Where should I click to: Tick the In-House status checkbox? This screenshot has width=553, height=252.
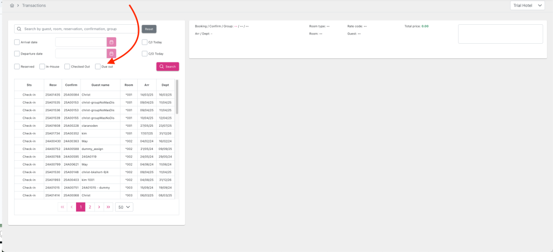point(42,66)
